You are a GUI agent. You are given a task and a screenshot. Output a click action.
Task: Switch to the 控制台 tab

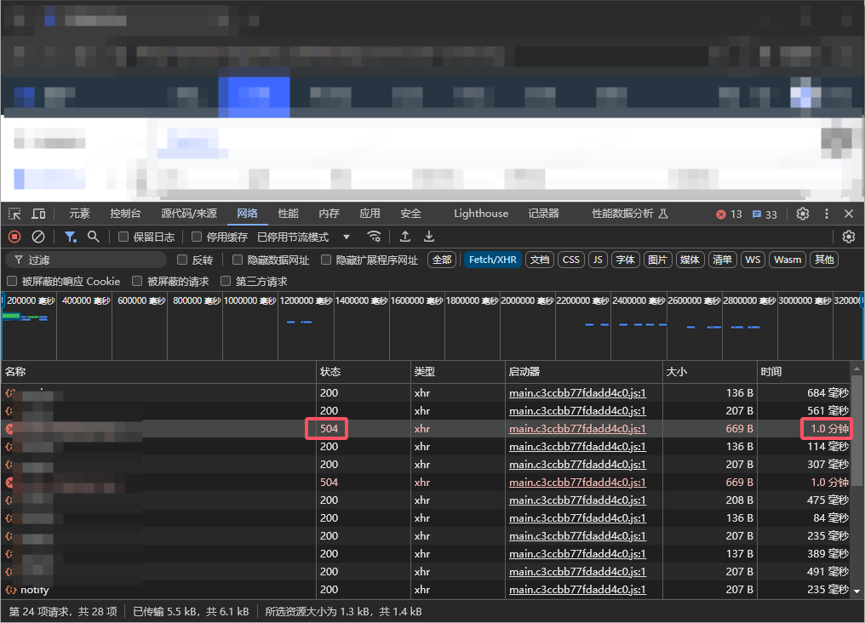click(125, 214)
